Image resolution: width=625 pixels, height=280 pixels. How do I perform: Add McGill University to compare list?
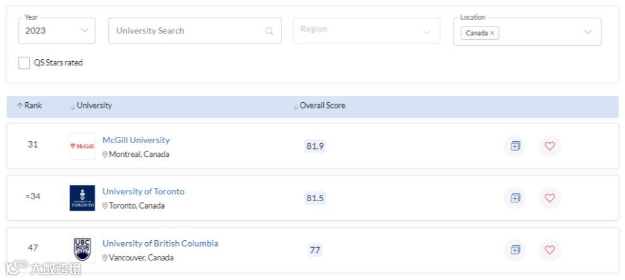click(514, 146)
